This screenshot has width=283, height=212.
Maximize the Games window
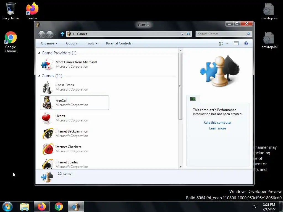pos(237,24)
